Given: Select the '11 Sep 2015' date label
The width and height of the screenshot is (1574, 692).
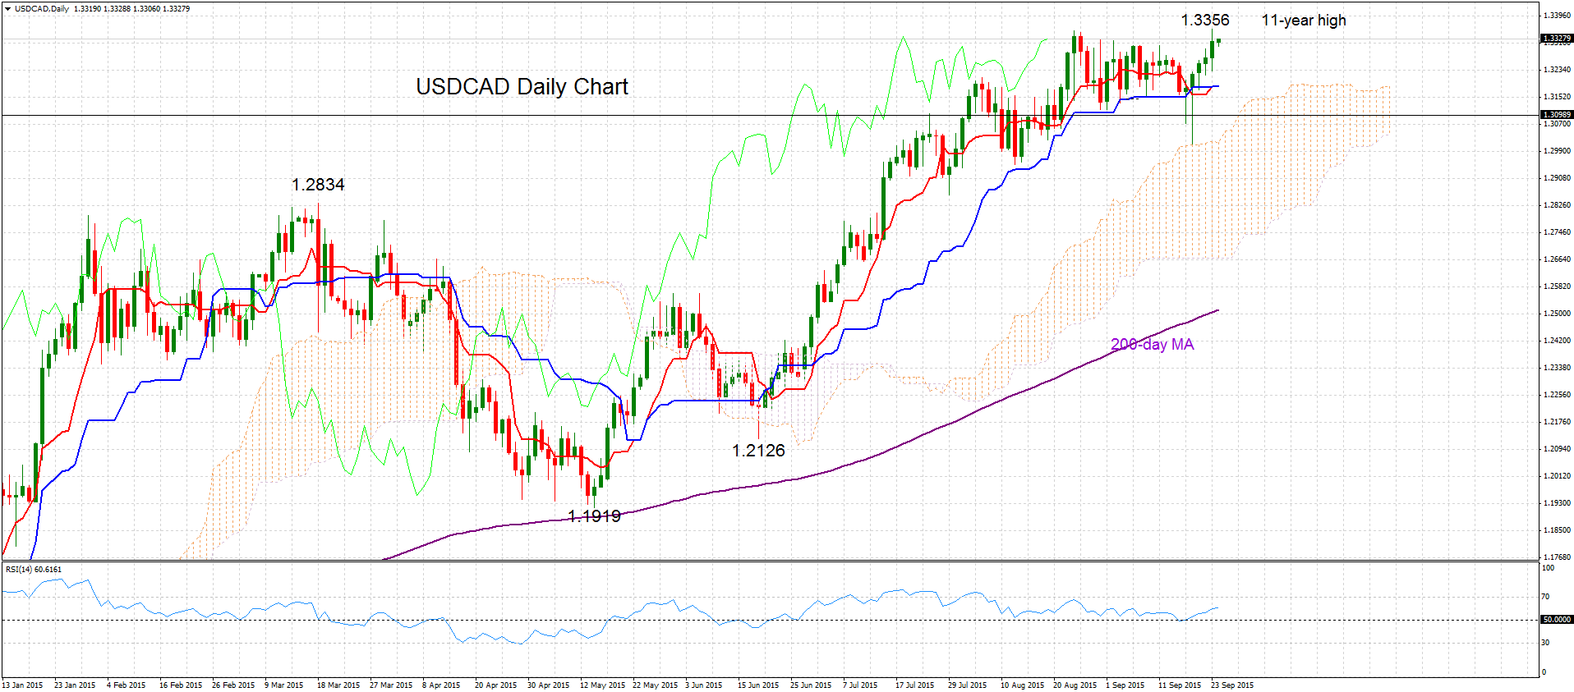Looking at the screenshot, I should [x=1180, y=685].
